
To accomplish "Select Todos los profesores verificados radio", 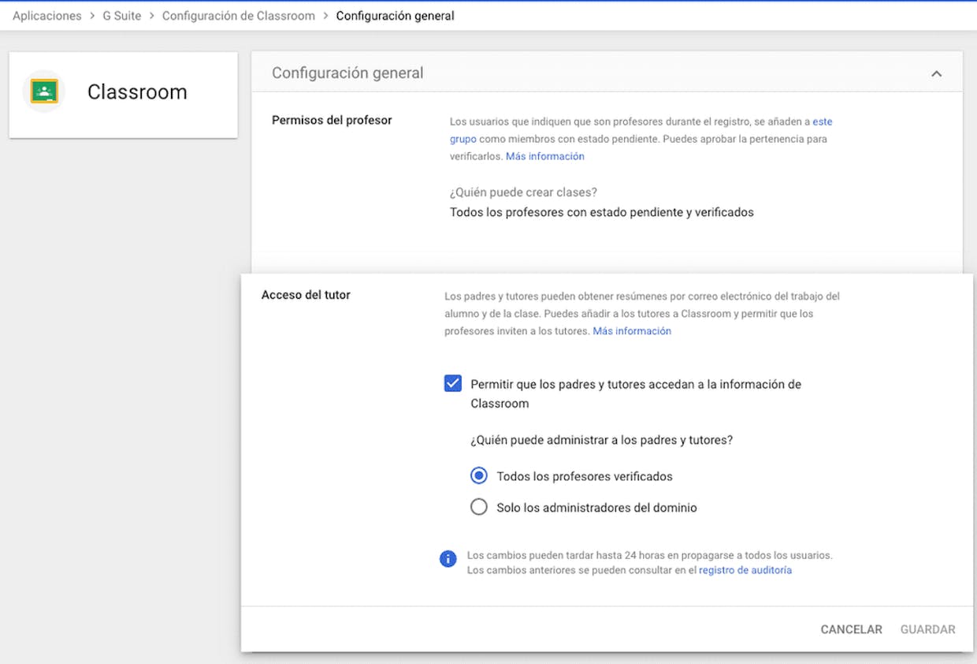I will point(478,476).
